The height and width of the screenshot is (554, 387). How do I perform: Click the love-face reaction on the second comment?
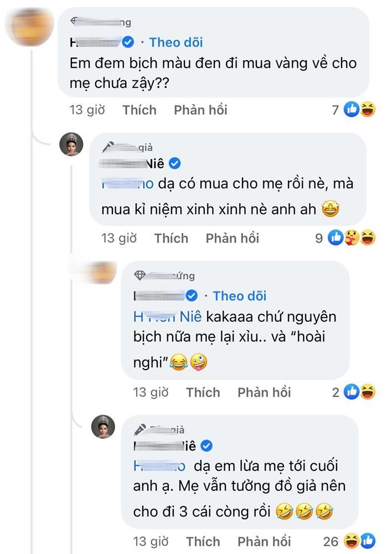pyautogui.click(x=350, y=237)
